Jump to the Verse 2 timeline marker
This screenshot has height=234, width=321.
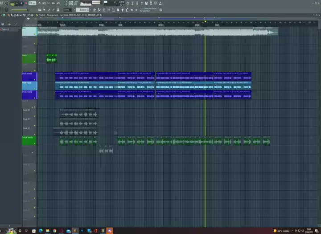161,25
